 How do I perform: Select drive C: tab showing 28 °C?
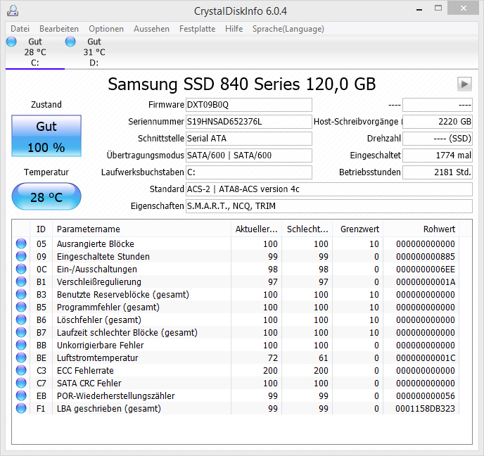pos(35,52)
